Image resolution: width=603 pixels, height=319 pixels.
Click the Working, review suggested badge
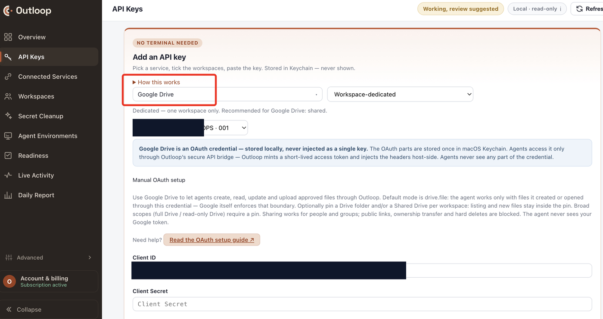tap(460, 9)
